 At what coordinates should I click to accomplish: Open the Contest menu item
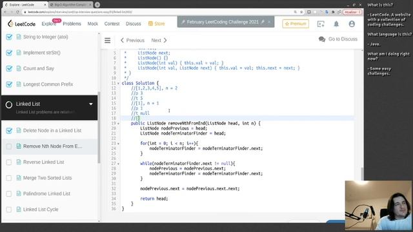[112, 24]
